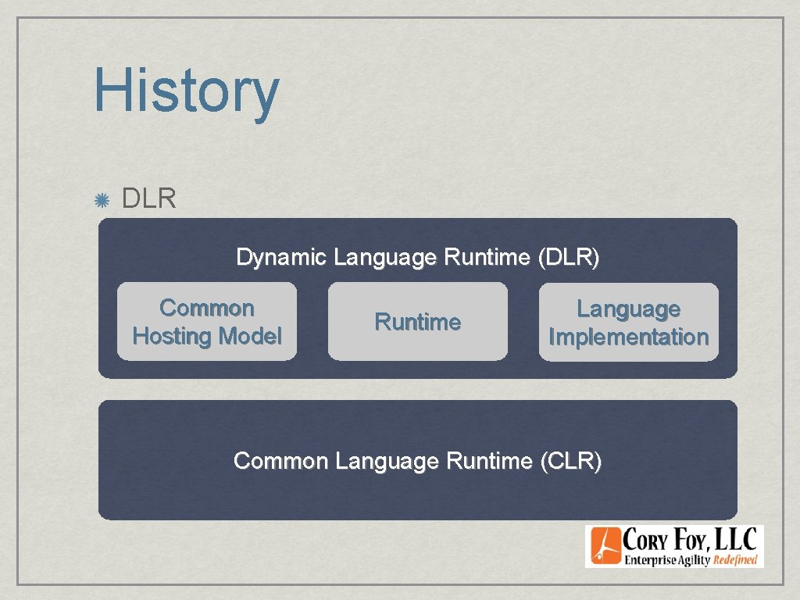The image size is (800, 600).
Task: Click the 'Language Implementation' box
Action: tap(629, 322)
